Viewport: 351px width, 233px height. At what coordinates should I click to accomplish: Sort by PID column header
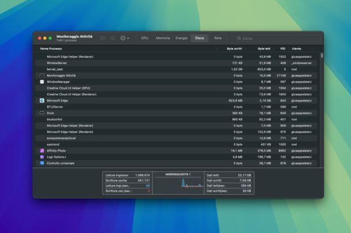[283, 49]
